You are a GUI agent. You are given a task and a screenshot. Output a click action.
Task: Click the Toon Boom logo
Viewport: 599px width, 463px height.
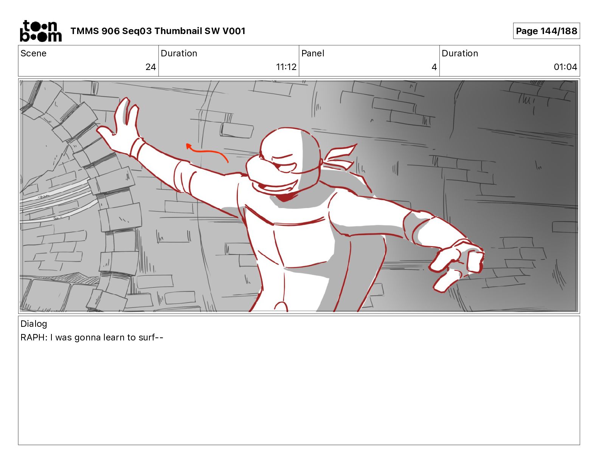pos(40,31)
